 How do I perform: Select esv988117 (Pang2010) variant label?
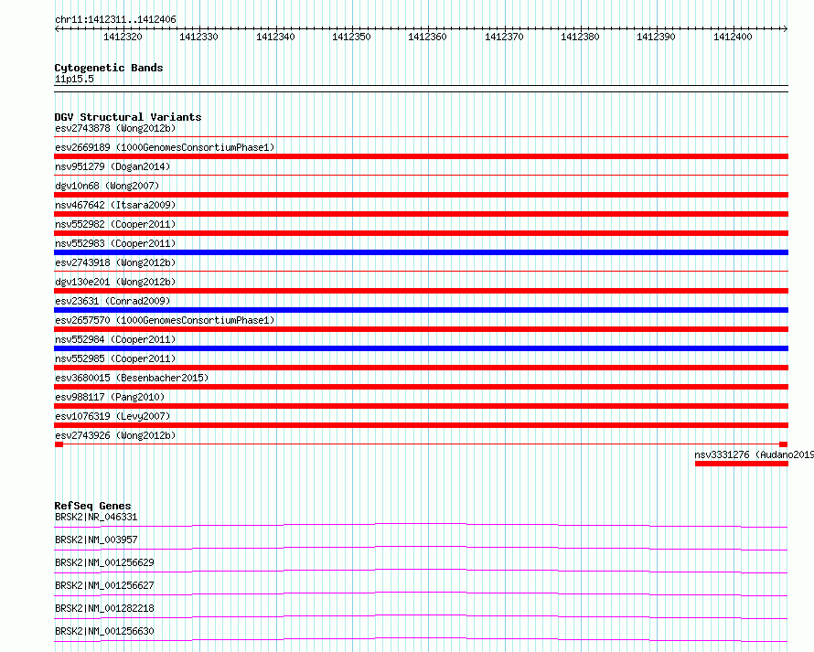click(110, 397)
